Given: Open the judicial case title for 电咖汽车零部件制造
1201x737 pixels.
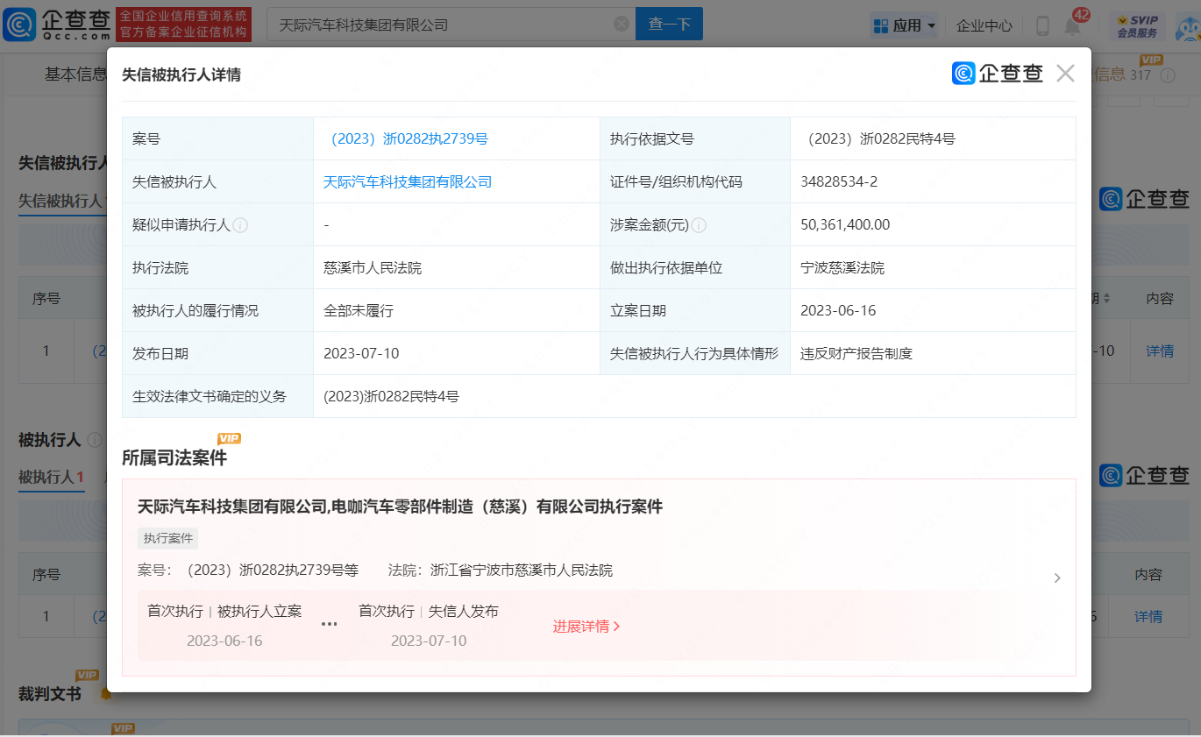Looking at the screenshot, I should coord(400,507).
